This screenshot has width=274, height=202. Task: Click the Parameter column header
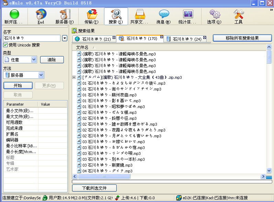[21, 104]
